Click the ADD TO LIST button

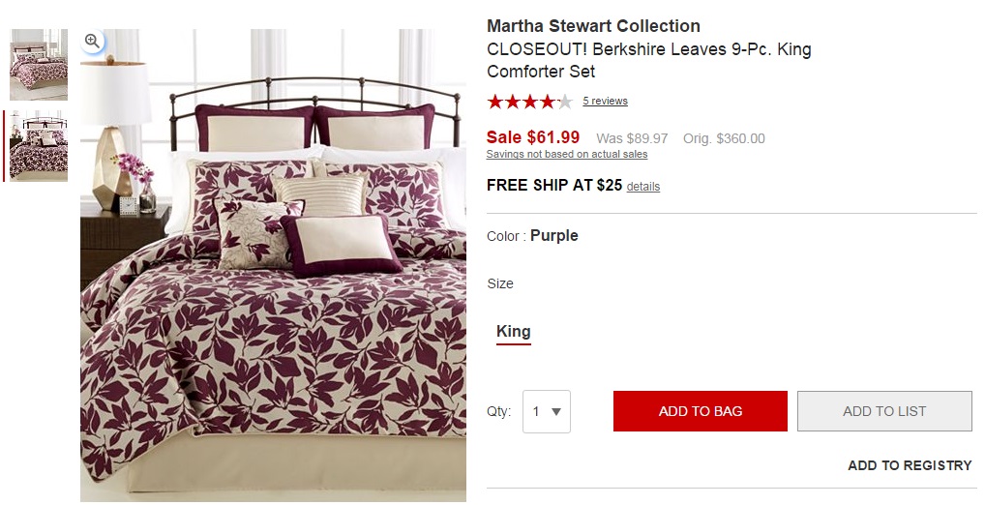[x=884, y=411]
